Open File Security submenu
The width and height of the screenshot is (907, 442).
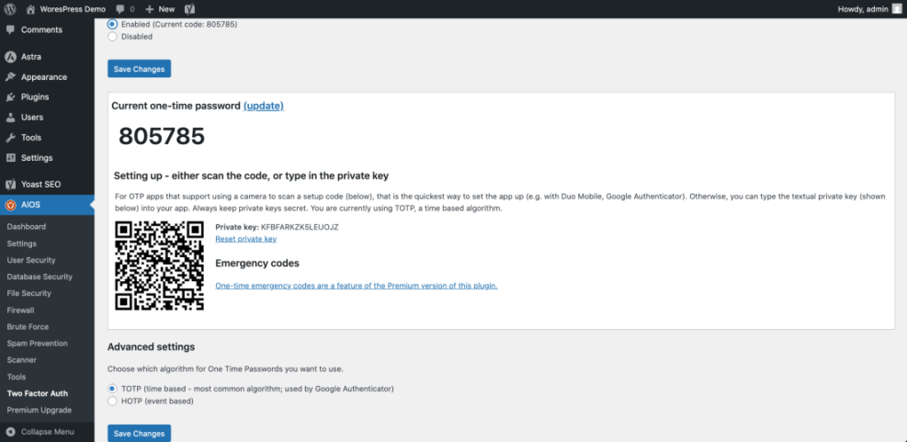(x=28, y=293)
